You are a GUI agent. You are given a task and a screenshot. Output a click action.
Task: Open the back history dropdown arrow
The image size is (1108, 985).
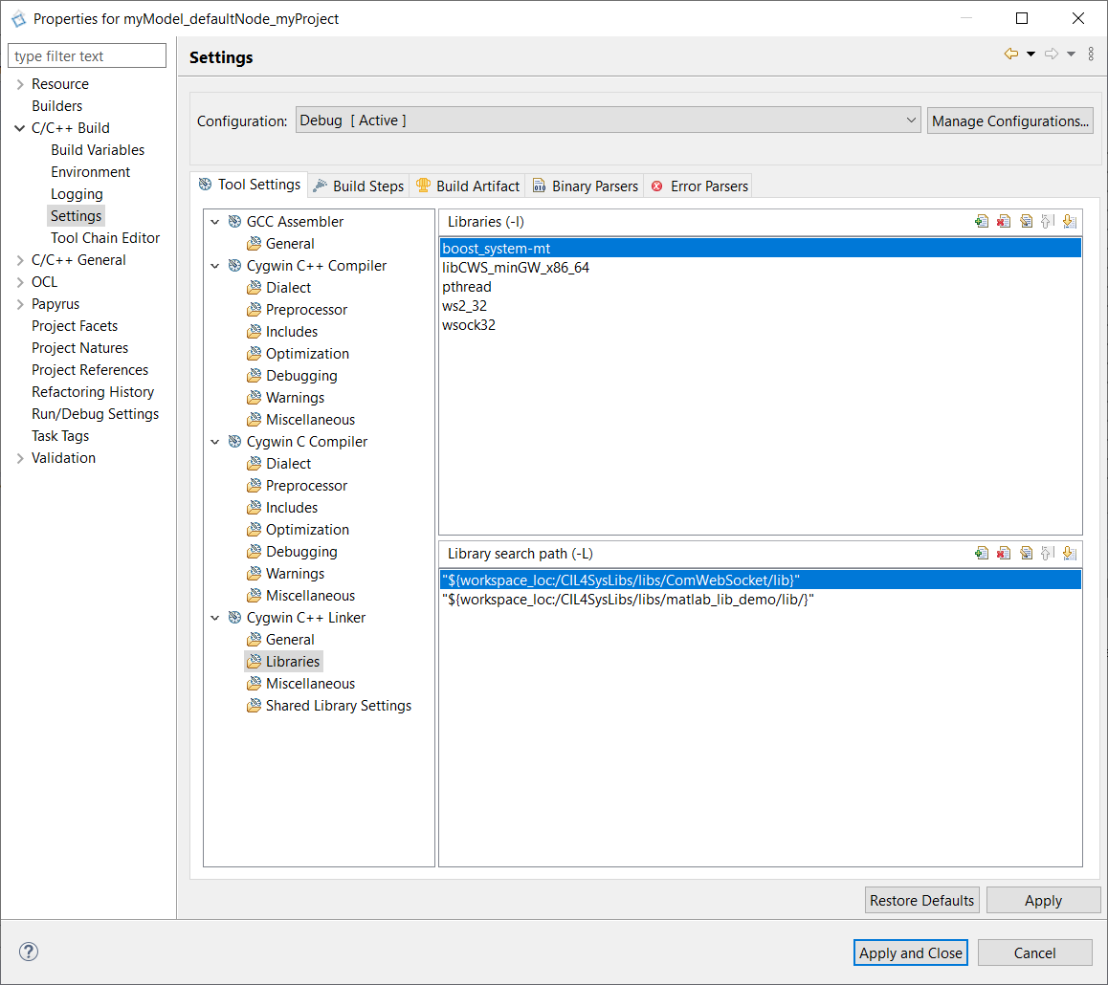click(x=1031, y=55)
